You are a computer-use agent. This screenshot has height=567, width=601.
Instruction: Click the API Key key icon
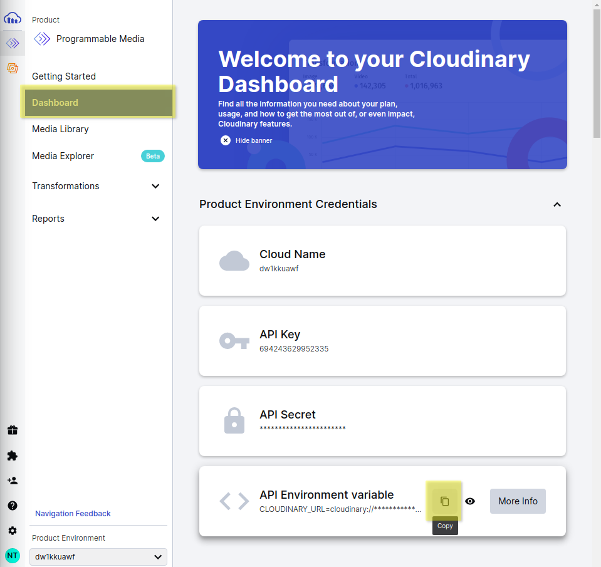[234, 341]
